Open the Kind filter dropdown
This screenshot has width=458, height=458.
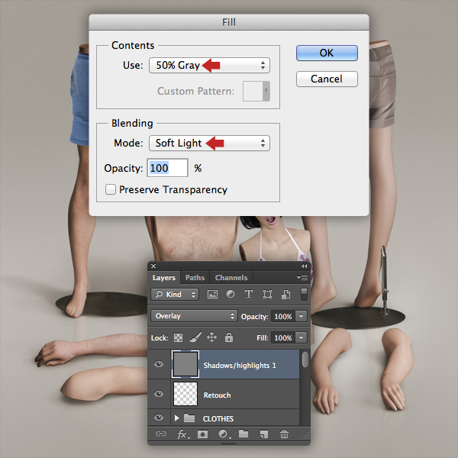(175, 294)
